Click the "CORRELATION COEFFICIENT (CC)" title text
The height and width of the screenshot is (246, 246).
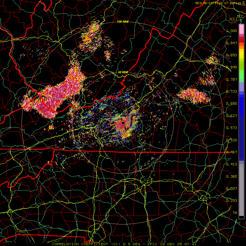click(86, 244)
